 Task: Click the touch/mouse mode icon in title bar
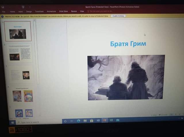pos(23,7)
